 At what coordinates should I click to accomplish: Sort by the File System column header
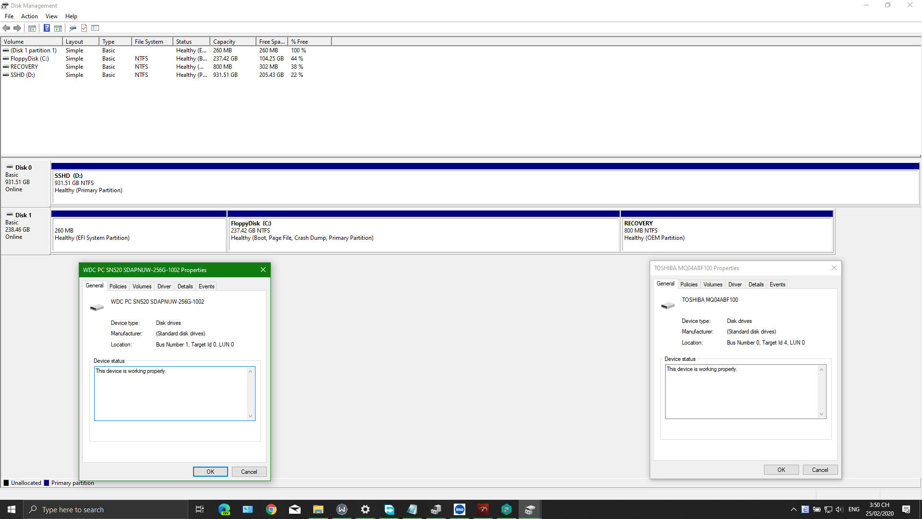152,42
